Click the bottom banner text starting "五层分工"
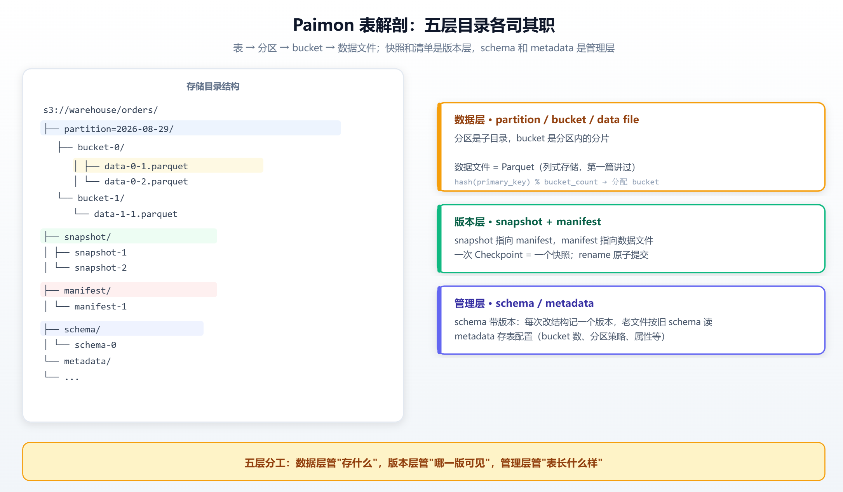Image resolution: width=843 pixels, height=492 pixels. 423,463
